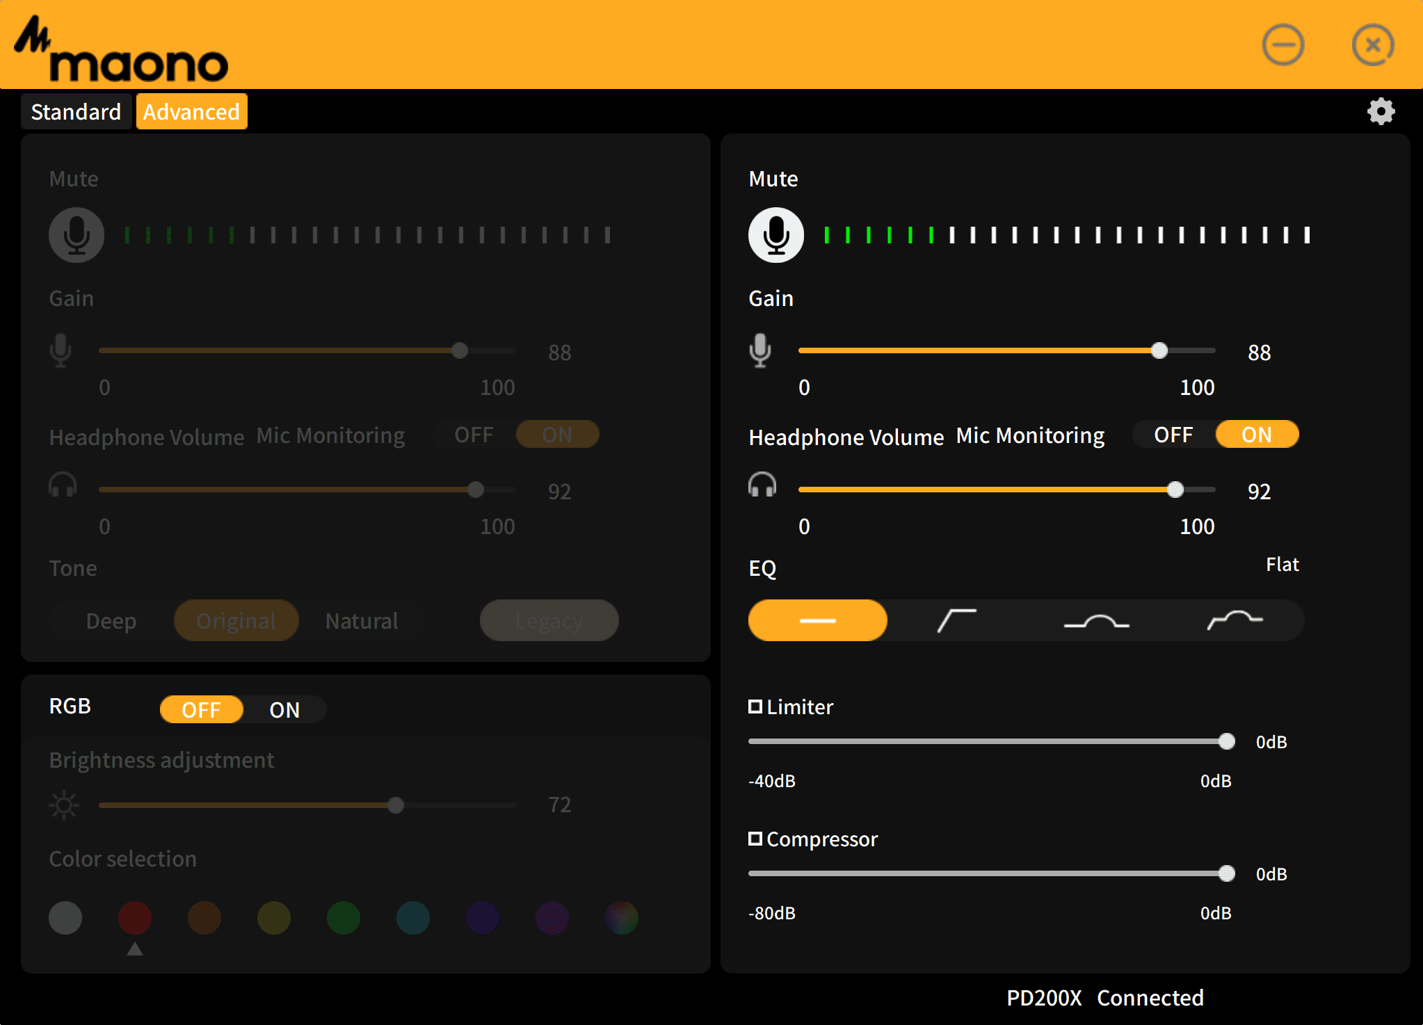Click dimmed Mic Monitoring OFF in Standard panel

tap(474, 435)
